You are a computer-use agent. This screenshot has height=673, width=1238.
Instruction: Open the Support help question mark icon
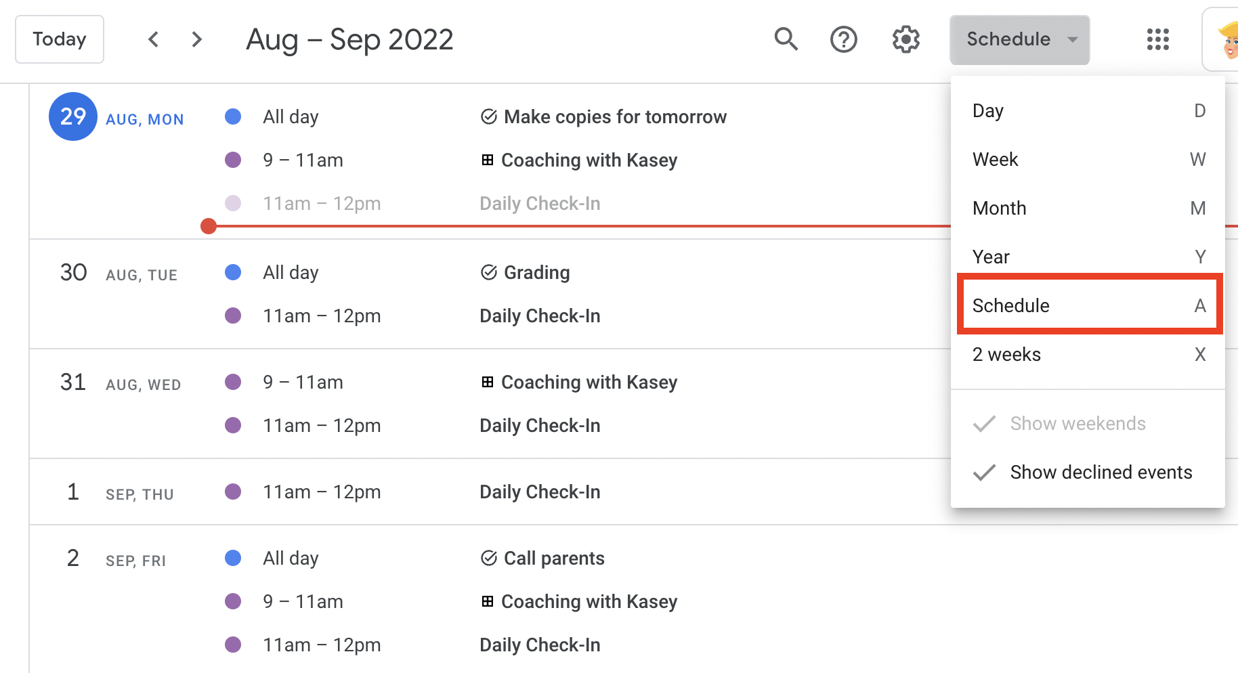[844, 39]
